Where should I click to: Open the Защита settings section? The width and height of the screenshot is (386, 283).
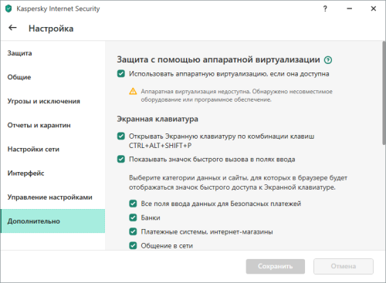52,53
